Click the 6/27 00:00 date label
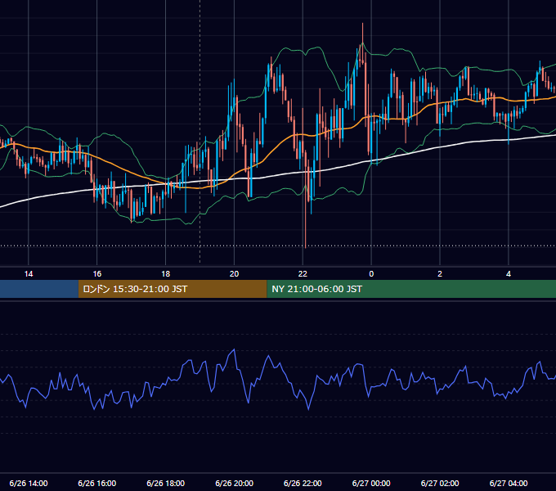The height and width of the screenshot is (491, 556). [371, 483]
